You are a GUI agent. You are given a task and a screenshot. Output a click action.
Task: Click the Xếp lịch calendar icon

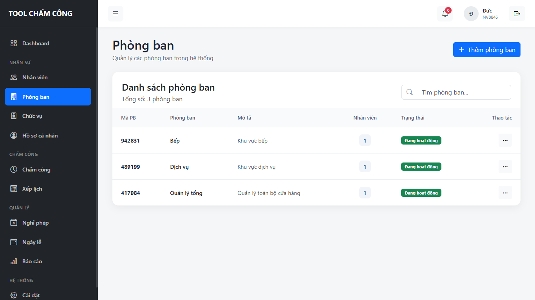14,189
